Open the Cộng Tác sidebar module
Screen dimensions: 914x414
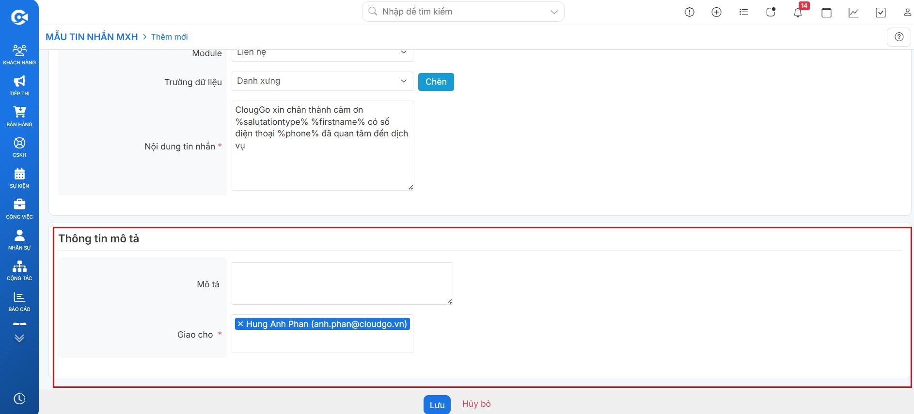(19, 271)
